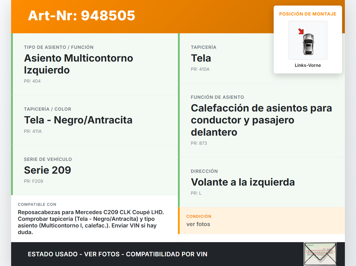356x266 pixels.
Task: Open the VIN plate thumbnail in the footer
Action: (x=320, y=254)
